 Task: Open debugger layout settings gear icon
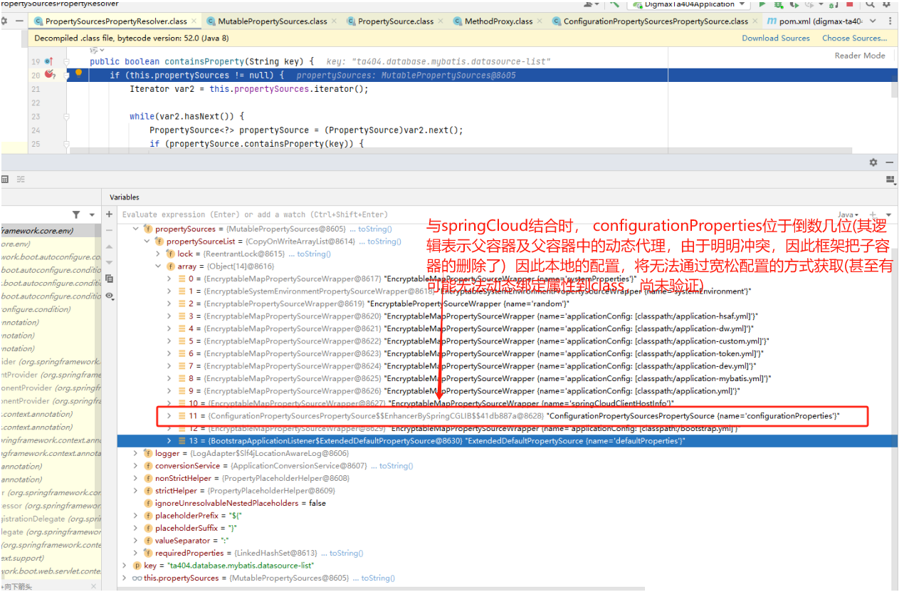[x=873, y=162]
